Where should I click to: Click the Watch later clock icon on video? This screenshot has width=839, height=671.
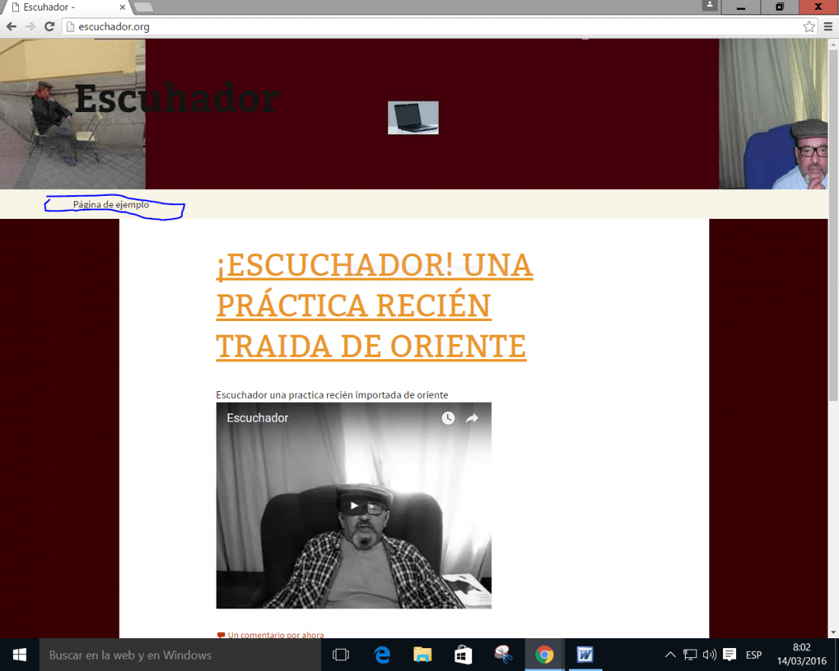point(448,418)
